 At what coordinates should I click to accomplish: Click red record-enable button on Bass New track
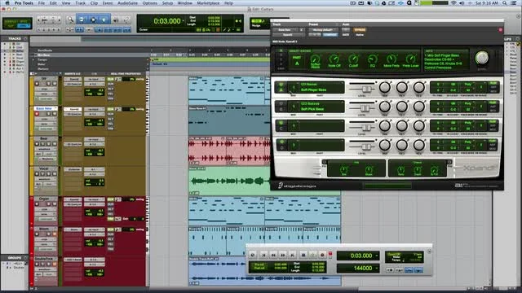click(x=37, y=114)
